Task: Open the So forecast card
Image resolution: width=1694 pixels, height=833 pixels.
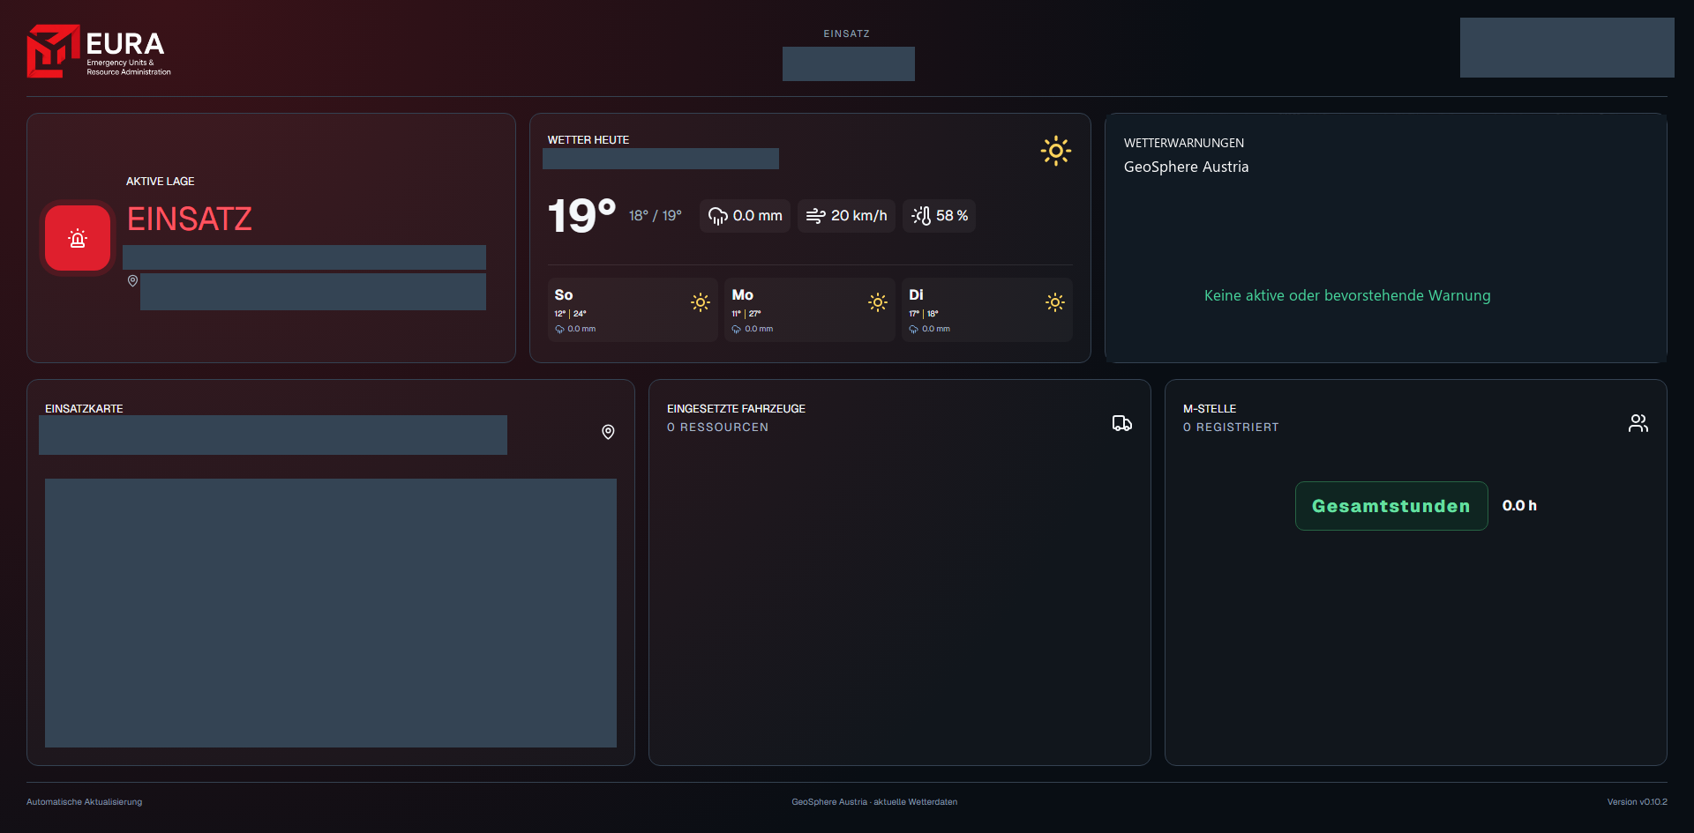Action: point(633,310)
